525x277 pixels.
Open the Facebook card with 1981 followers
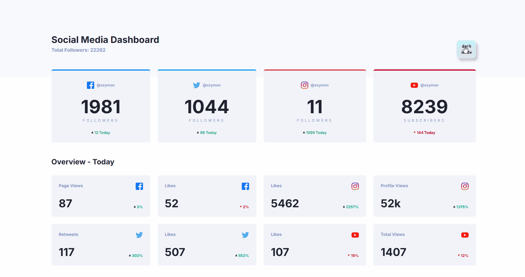(x=101, y=106)
